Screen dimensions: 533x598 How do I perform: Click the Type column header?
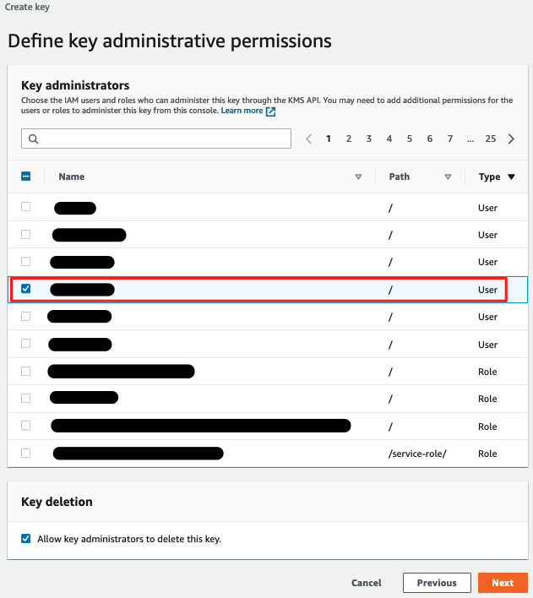click(x=490, y=177)
